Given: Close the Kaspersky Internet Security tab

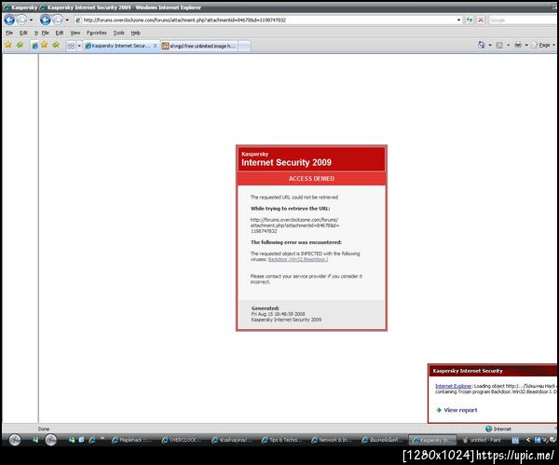Looking at the screenshot, I should point(155,46).
